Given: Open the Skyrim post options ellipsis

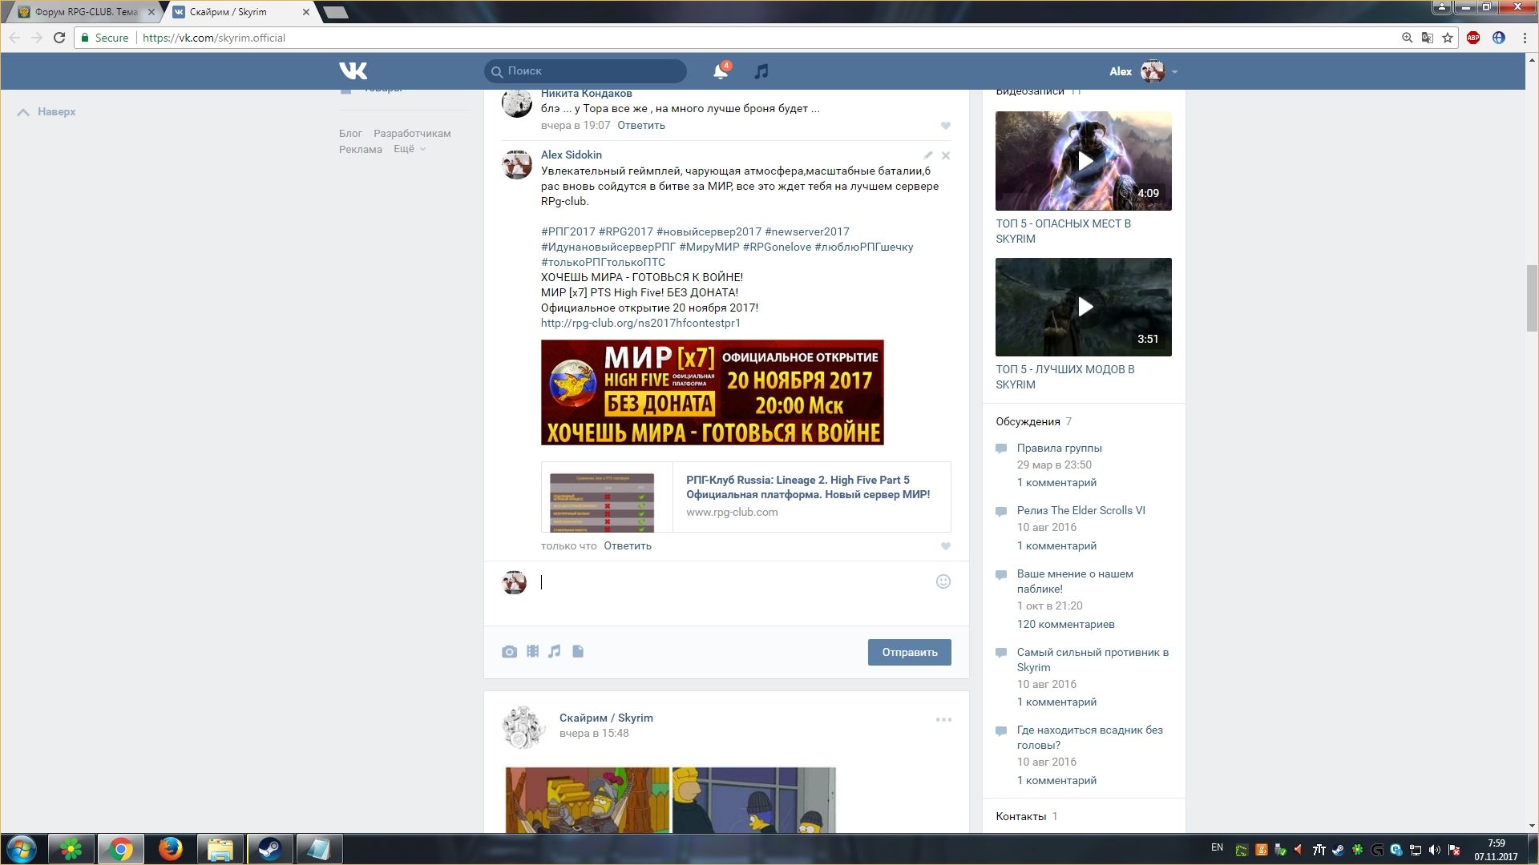Looking at the screenshot, I should tap(943, 719).
